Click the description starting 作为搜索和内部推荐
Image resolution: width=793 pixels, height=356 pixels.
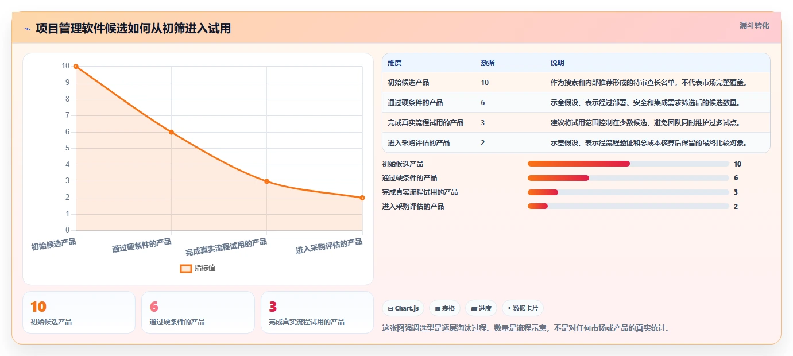pos(649,83)
